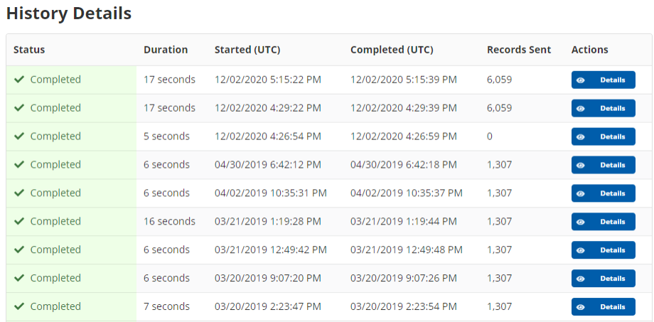Click eye icon for 16 seconds run
654x322 pixels.
(x=581, y=222)
